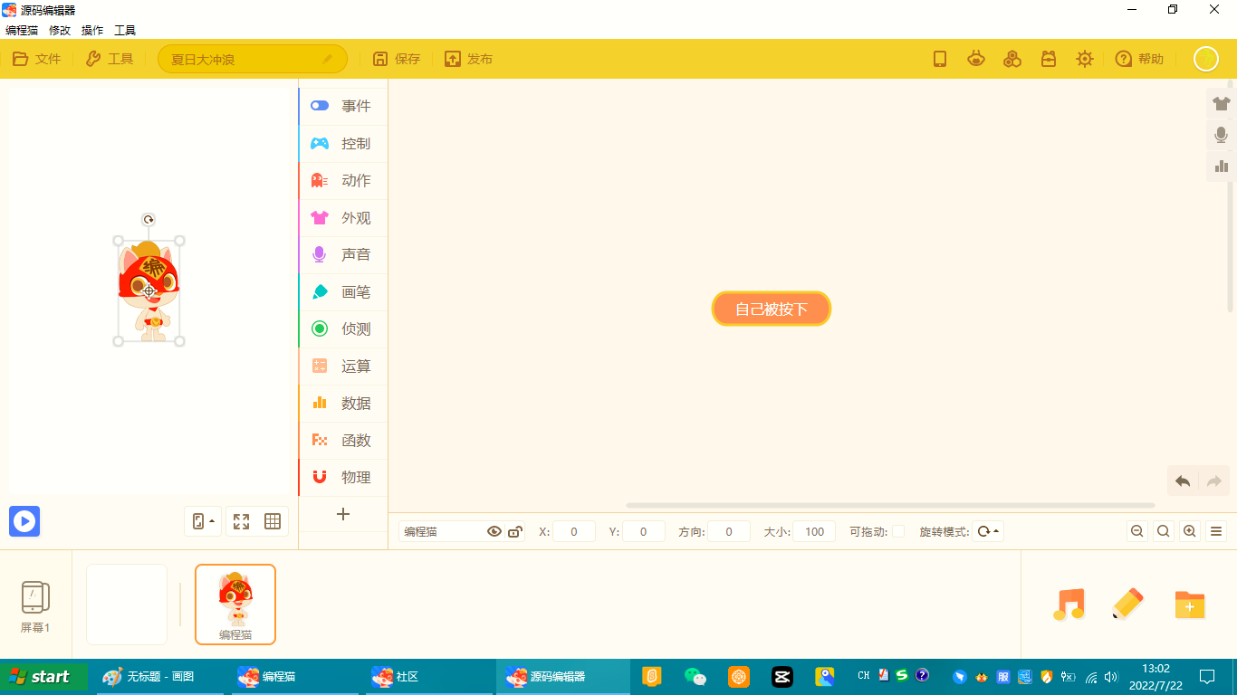This screenshot has width=1237, height=695.
Task: Toggle the sprite lock icon
Action: pyautogui.click(x=515, y=531)
